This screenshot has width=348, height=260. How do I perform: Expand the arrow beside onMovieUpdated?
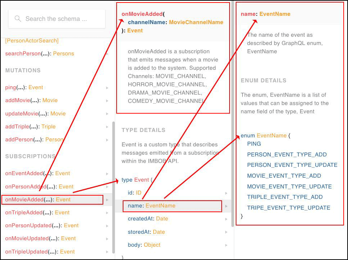(107, 239)
